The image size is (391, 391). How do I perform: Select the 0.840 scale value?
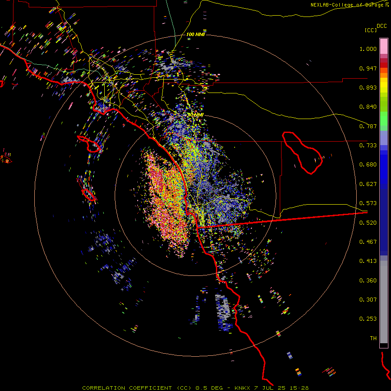click(368, 107)
